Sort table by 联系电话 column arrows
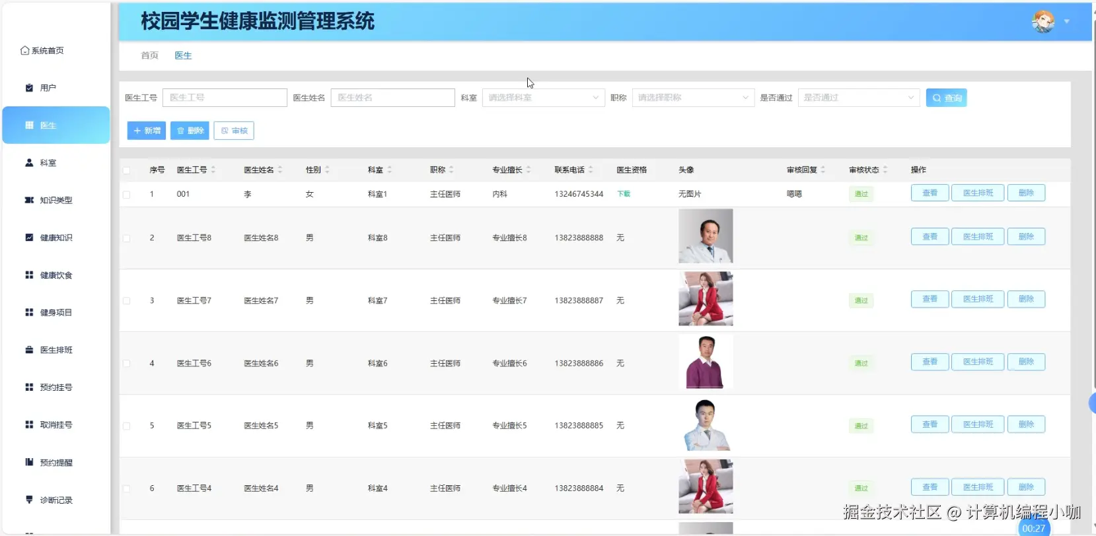 [591, 170]
